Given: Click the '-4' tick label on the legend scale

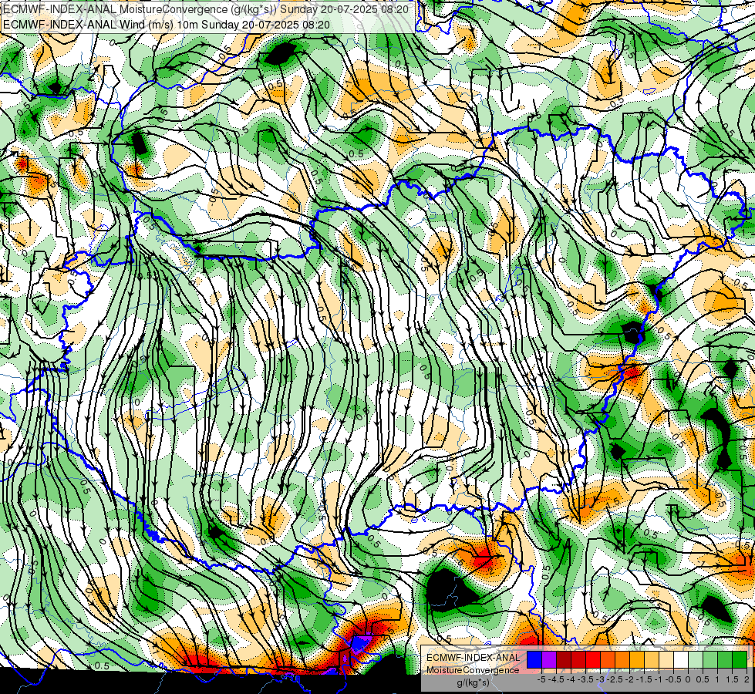Looking at the screenshot, I should 571,679.
